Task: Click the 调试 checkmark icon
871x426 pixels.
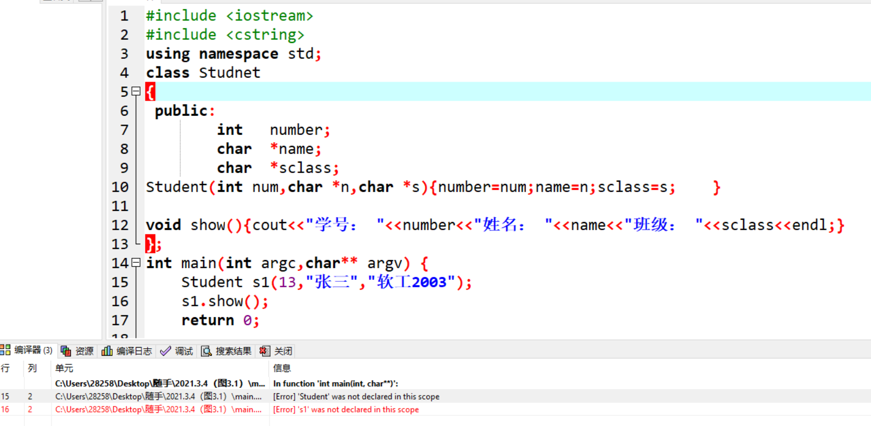Action: [166, 351]
